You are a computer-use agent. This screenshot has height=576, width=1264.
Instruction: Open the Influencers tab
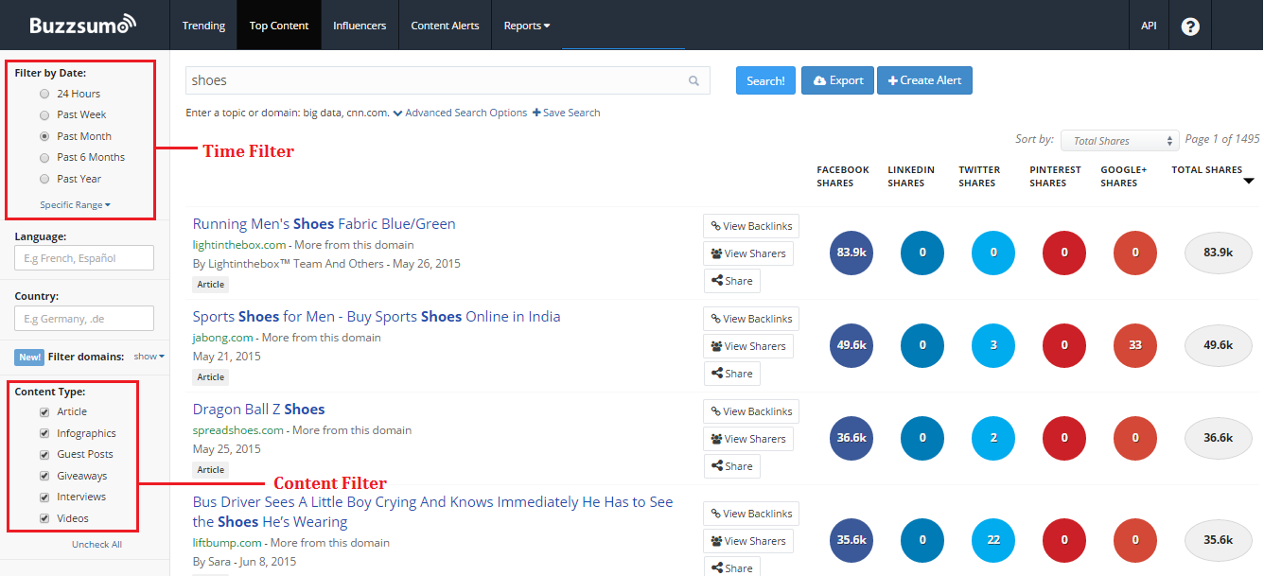(360, 26)
